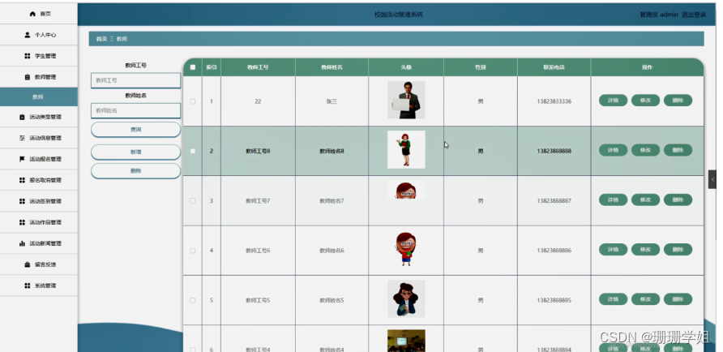Click 首页 in the breadcrumb bar

tap(101, 39)
